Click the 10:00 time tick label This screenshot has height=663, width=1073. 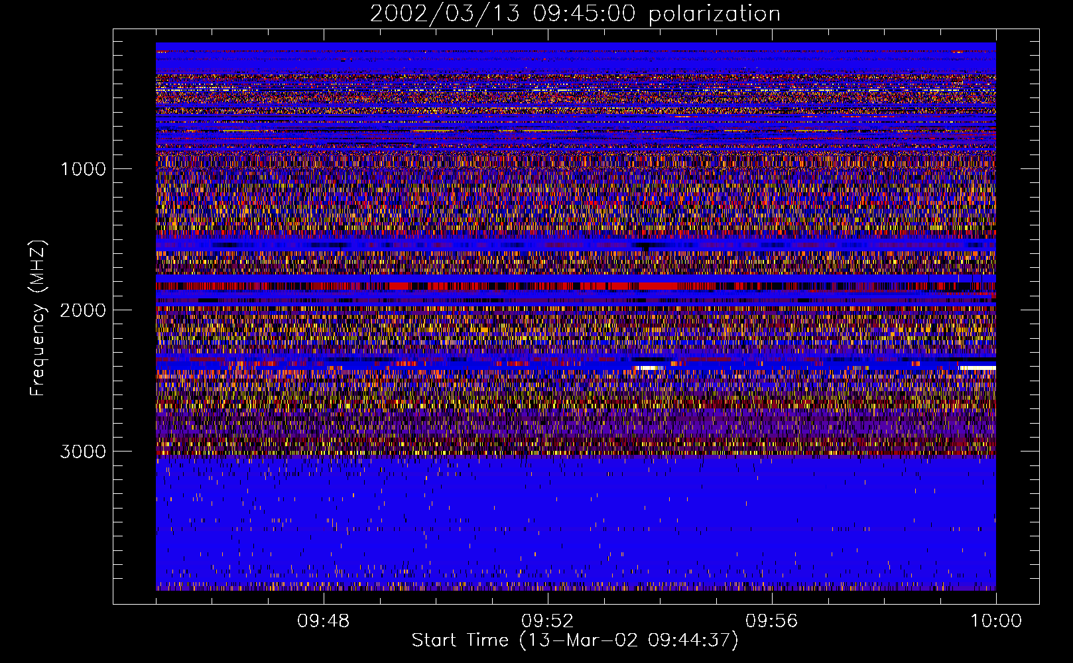pos(996,621)
